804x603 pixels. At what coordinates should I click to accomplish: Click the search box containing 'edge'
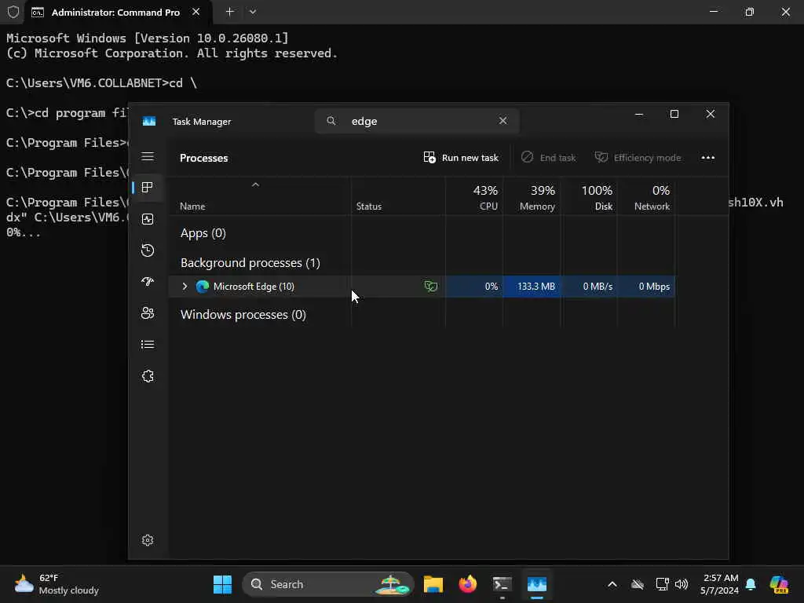coord(417,121)
